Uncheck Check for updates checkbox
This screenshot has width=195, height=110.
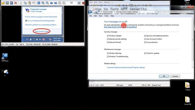(x=145, y=53)
